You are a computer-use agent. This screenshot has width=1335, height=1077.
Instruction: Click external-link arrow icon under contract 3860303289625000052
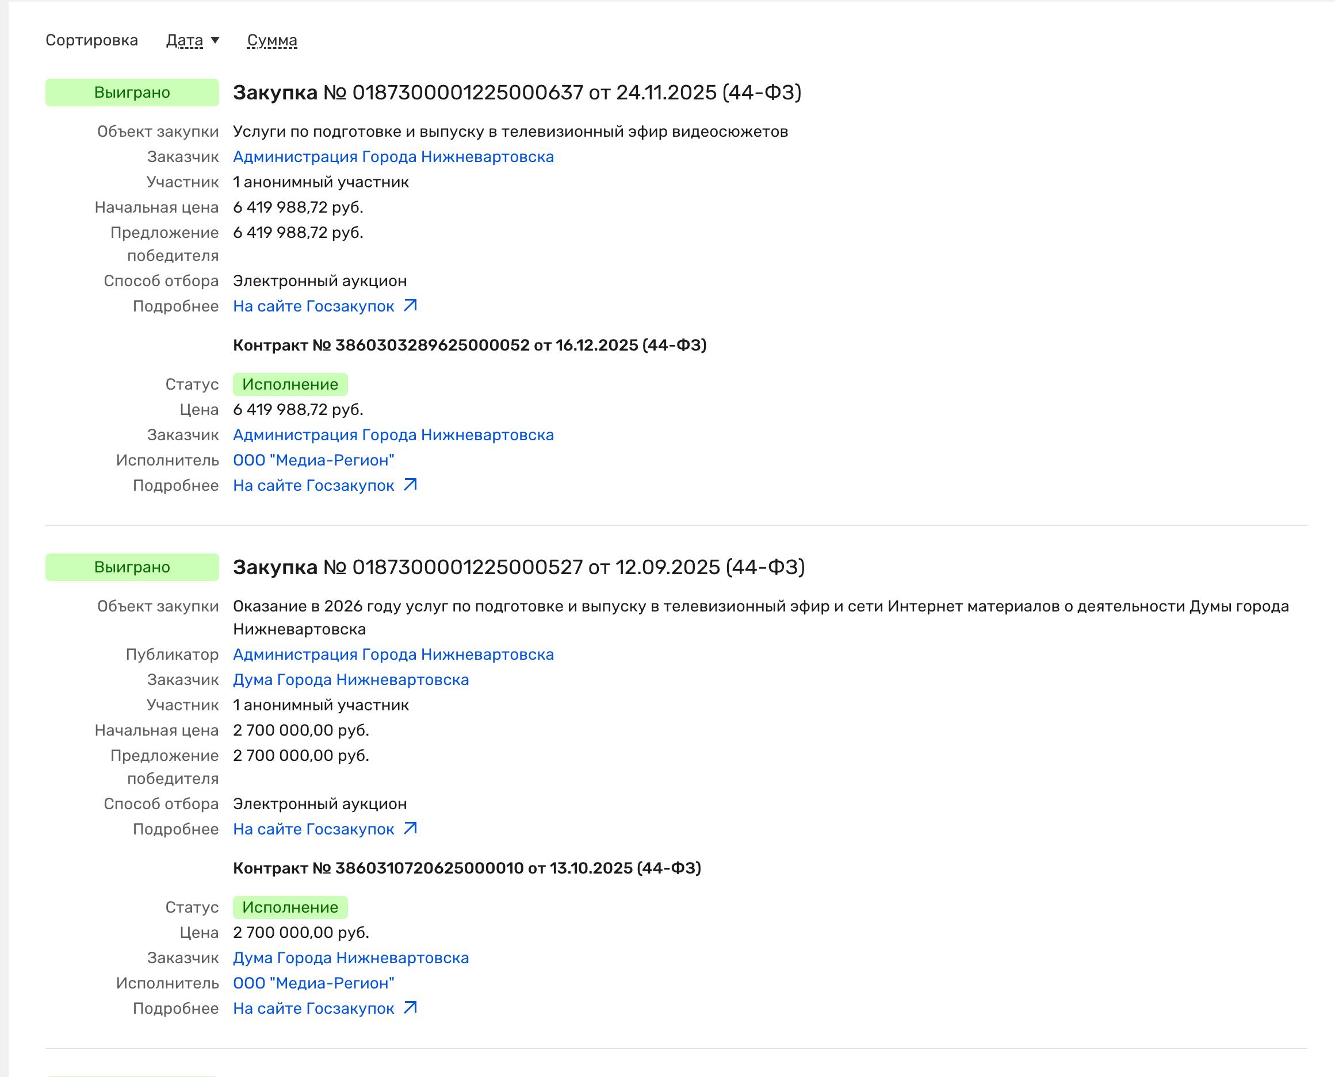pos(410,485)
